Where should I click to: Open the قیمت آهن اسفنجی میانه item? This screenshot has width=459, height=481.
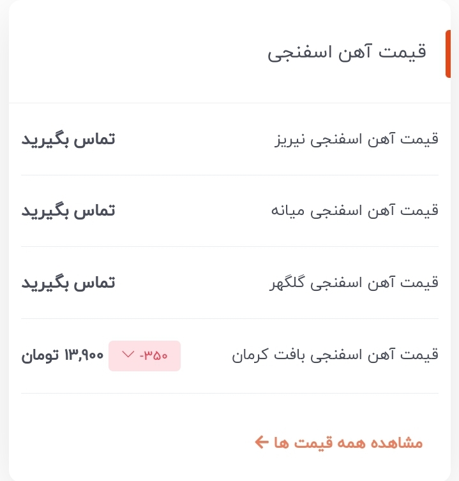click(355, 211)
